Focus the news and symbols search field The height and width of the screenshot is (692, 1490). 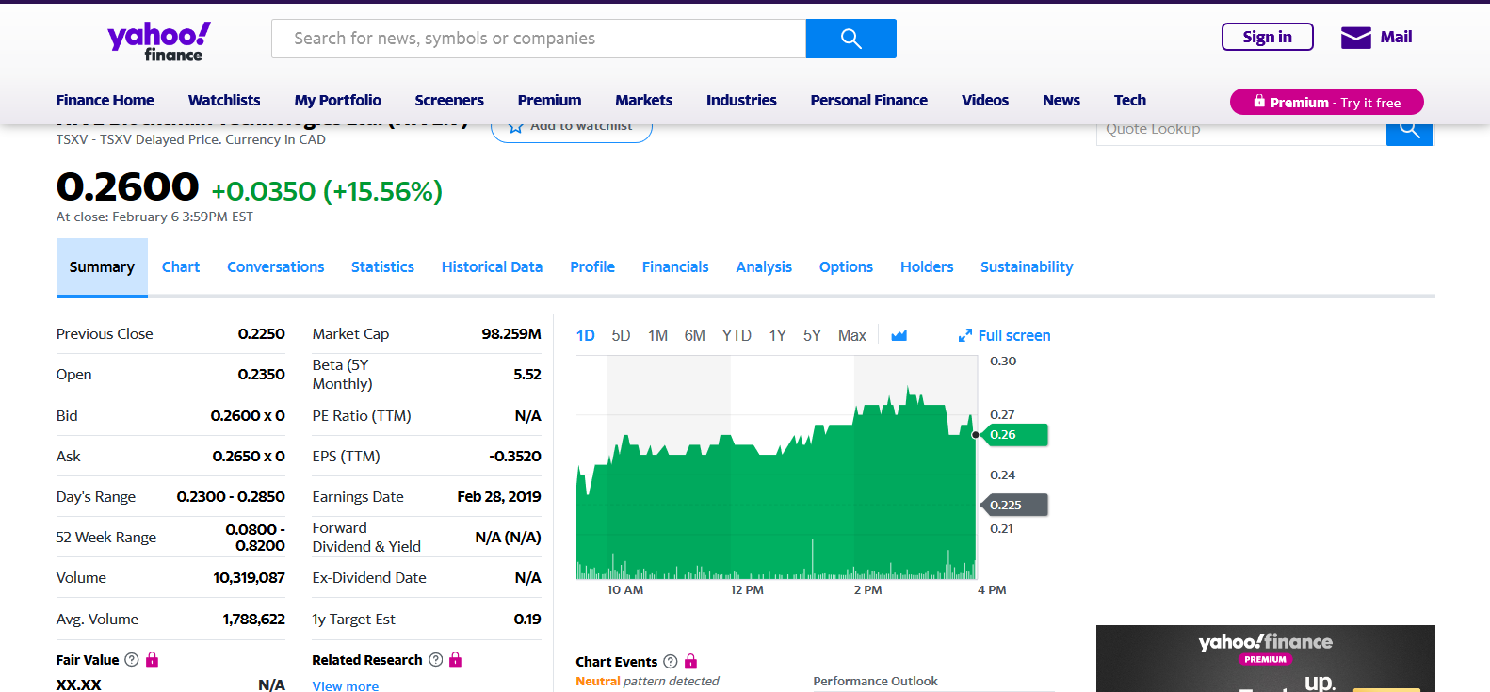pos(539,39)
